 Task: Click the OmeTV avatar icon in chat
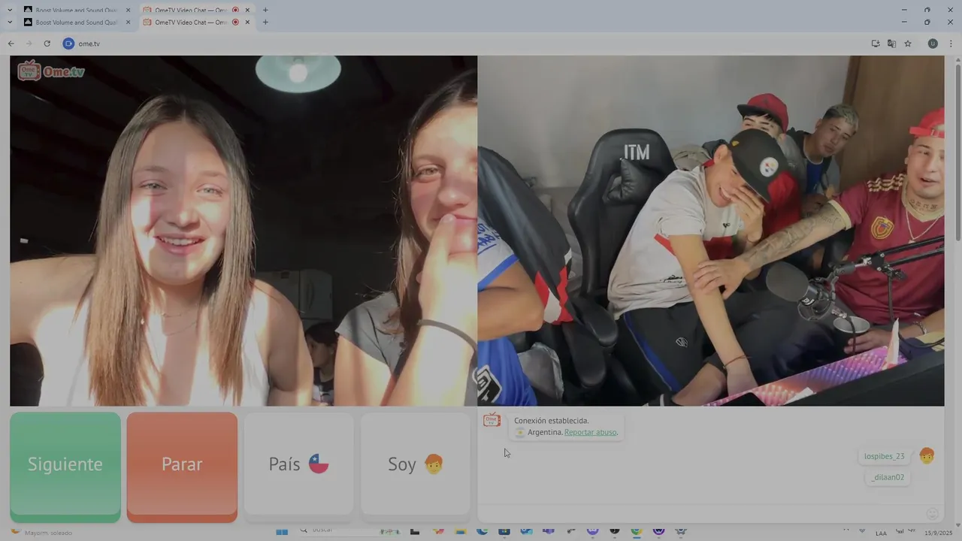pos(492,420)
